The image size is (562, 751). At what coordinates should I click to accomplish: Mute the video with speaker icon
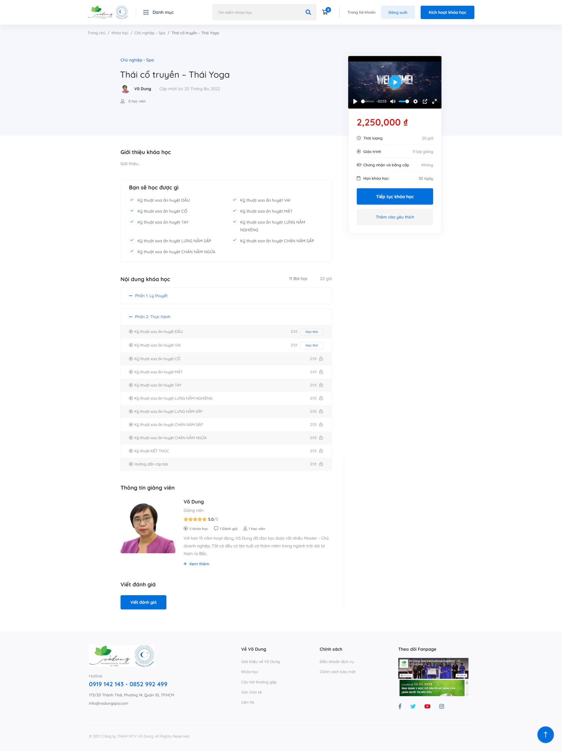(x=393, y=102)
